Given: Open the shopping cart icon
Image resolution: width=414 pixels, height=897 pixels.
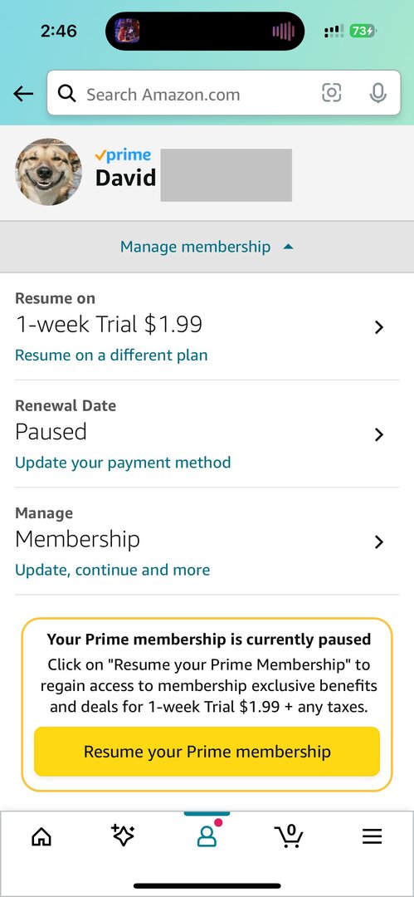Looking at the screenshot, I should pos(289,836).
